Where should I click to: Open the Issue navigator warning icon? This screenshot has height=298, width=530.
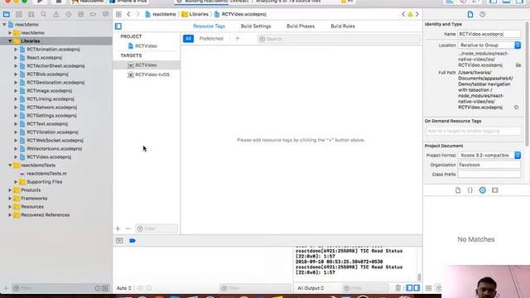[55, 14]
